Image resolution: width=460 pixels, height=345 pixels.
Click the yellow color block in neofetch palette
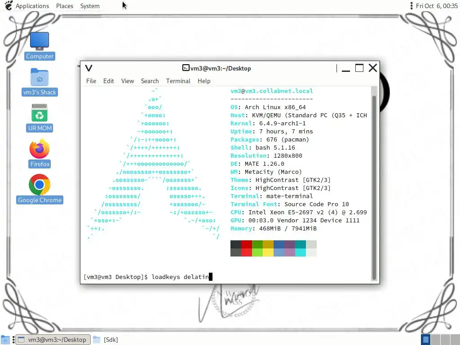point(268,248)
